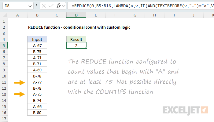
Task: Open the Name Box dropdown arrow
Action: (30, 6)
